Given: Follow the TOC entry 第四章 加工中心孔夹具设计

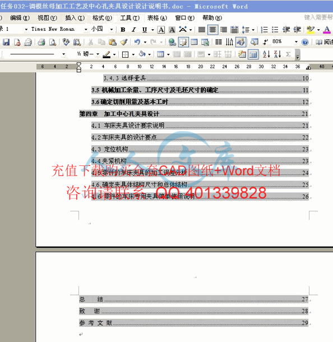Looking at the screenshot, I should click(193, 114).
